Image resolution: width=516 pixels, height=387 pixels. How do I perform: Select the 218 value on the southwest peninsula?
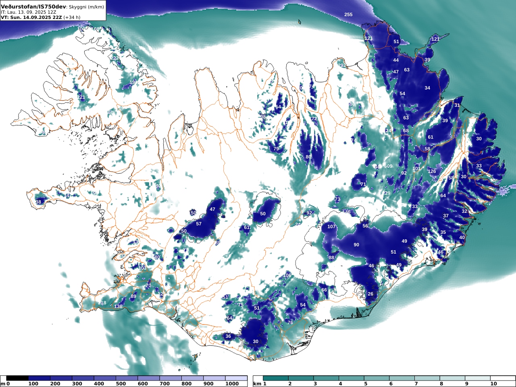(x=102, y=303)
